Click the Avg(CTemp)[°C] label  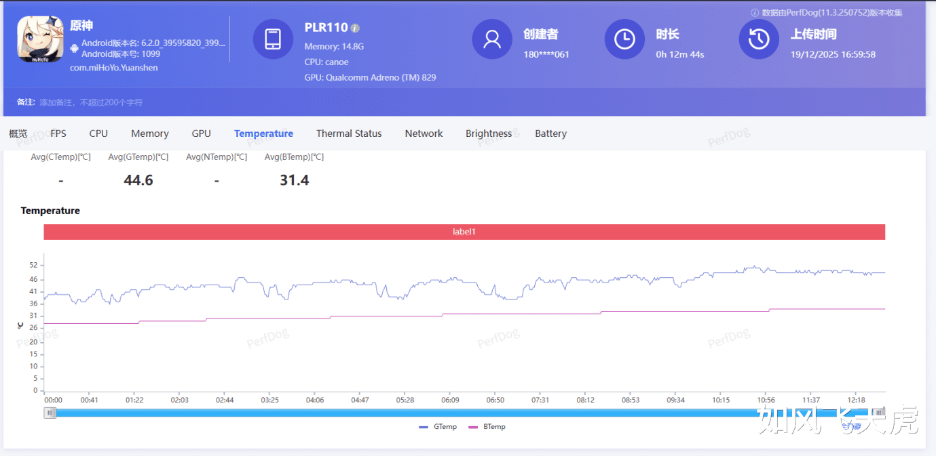click(x=61, y=157)
